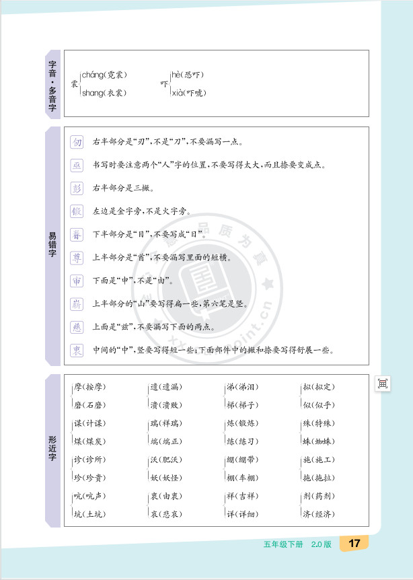Click the boxed character 尊

tap(77, 258)
